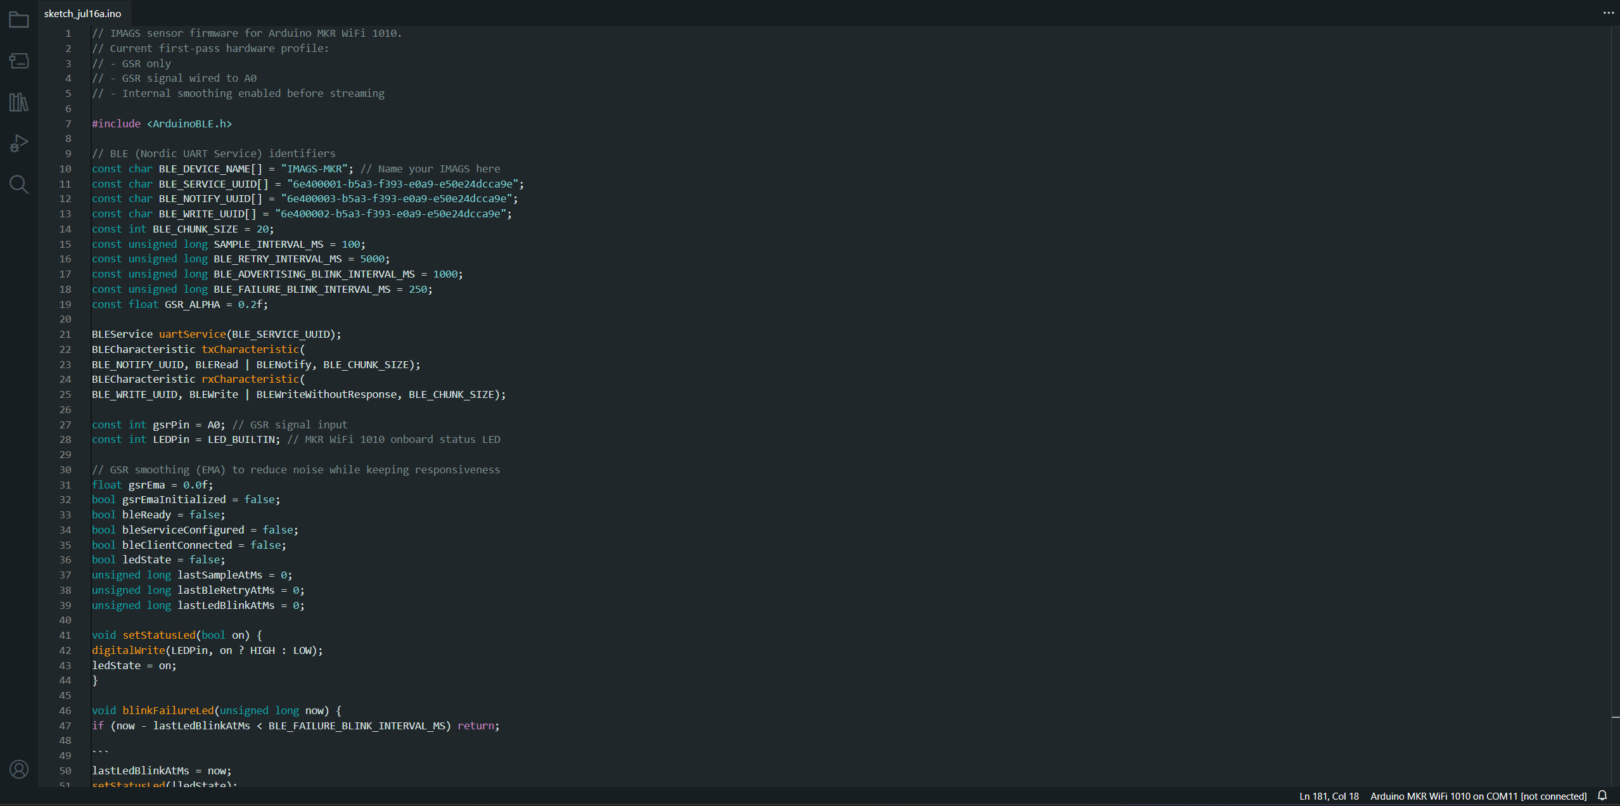Click the uartService declaration text

pyautogui.click(x=217, y=334)
